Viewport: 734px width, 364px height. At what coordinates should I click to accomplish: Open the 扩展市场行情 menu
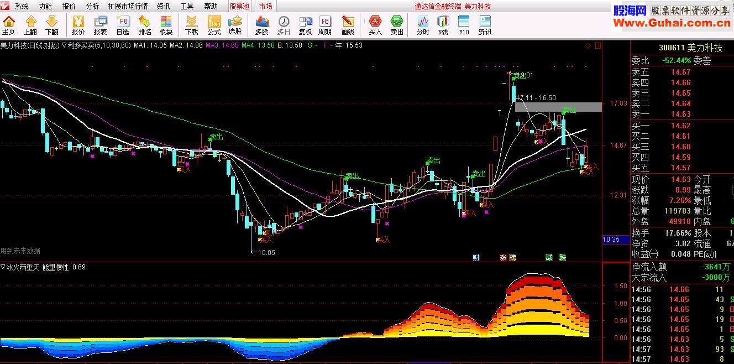pos(128,6)
